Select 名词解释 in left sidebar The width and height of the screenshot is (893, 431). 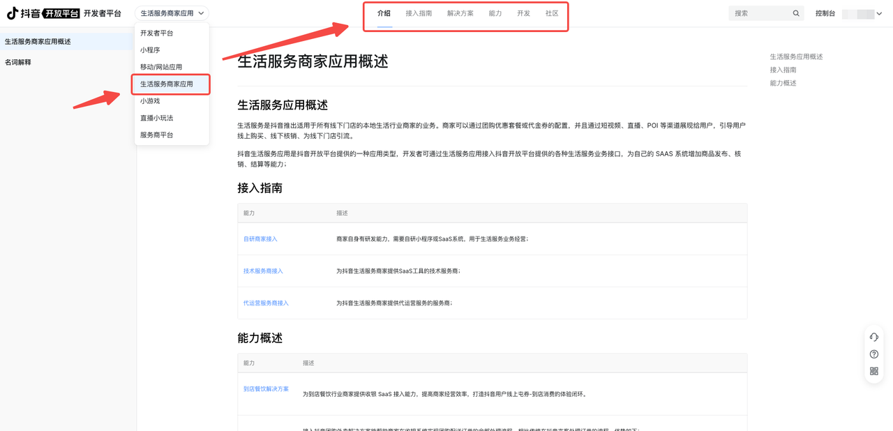point(18,63)
